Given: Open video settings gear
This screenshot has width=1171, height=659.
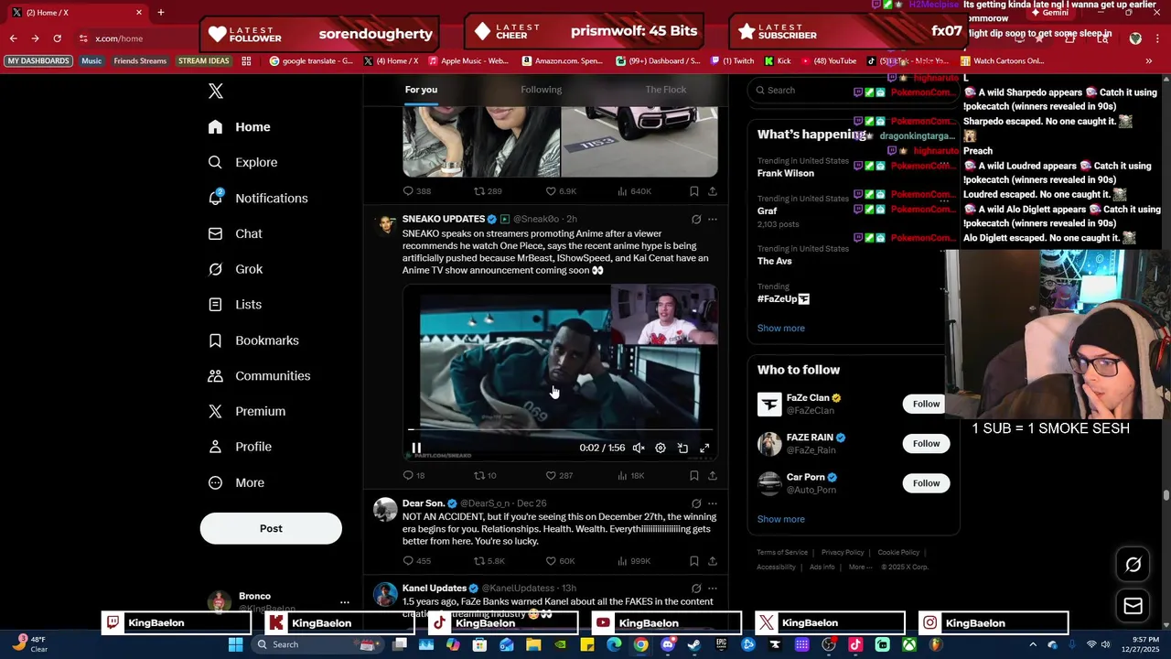Looking at the screenshot, I should coord(661,448).
